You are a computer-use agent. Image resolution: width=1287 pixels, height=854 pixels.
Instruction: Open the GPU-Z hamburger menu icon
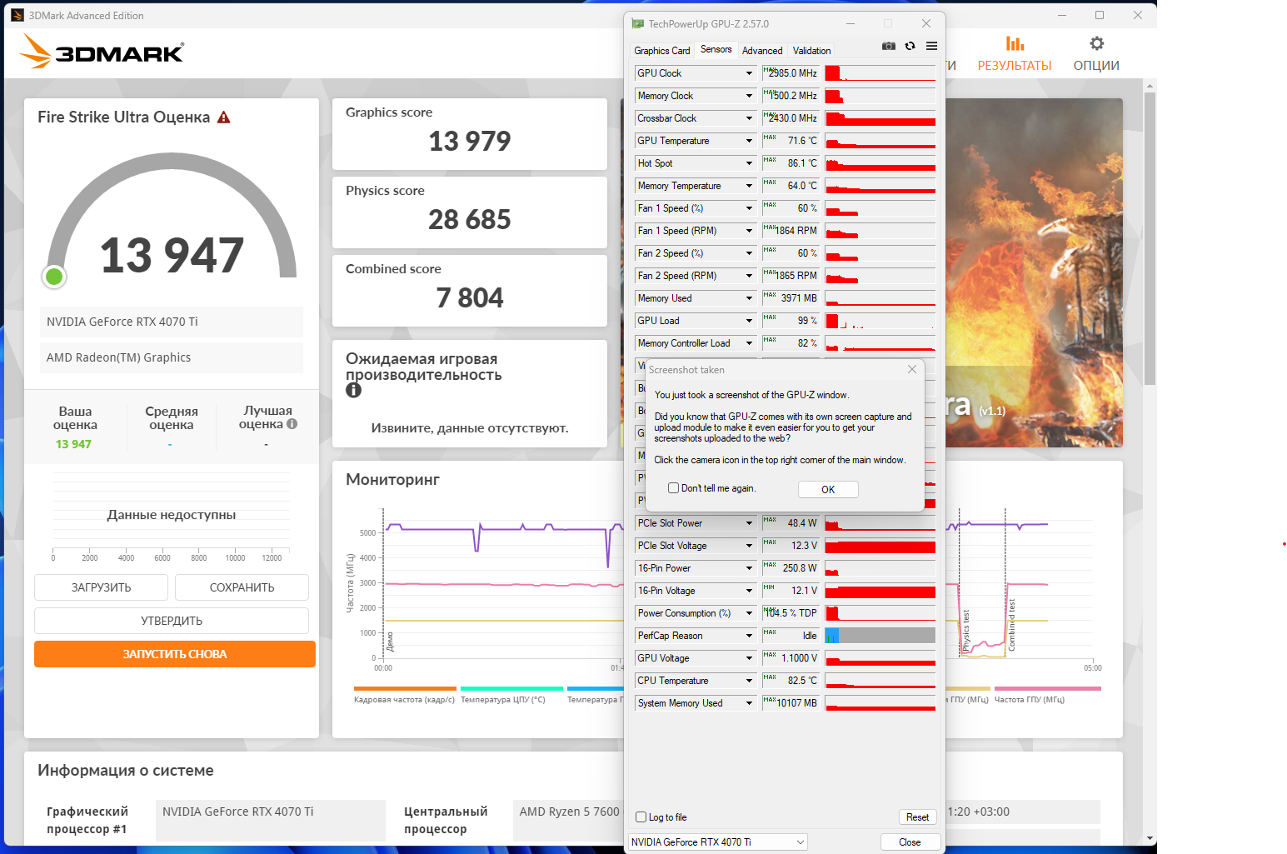point(931,46)
